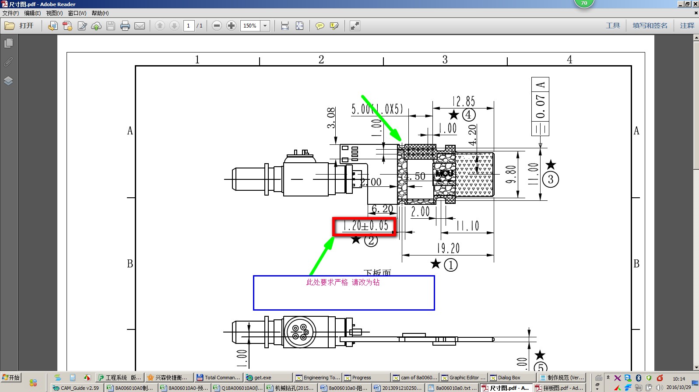This screenshot has width=699, height=392.
Task: Open the Fill & Sign (填写和签名) pane
Action: tap(650, 25)
